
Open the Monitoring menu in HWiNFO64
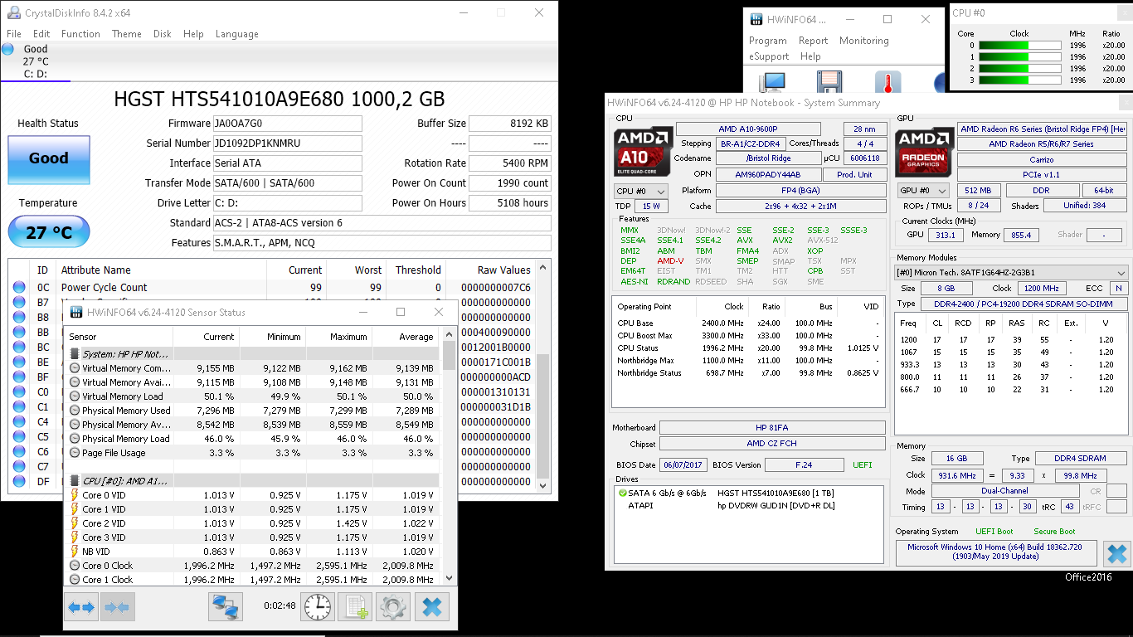pyautogui.click(x=863, y=41)
